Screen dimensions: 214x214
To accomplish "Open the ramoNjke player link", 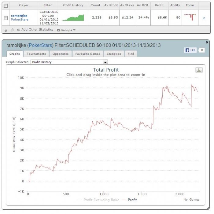I will point(19,16).
